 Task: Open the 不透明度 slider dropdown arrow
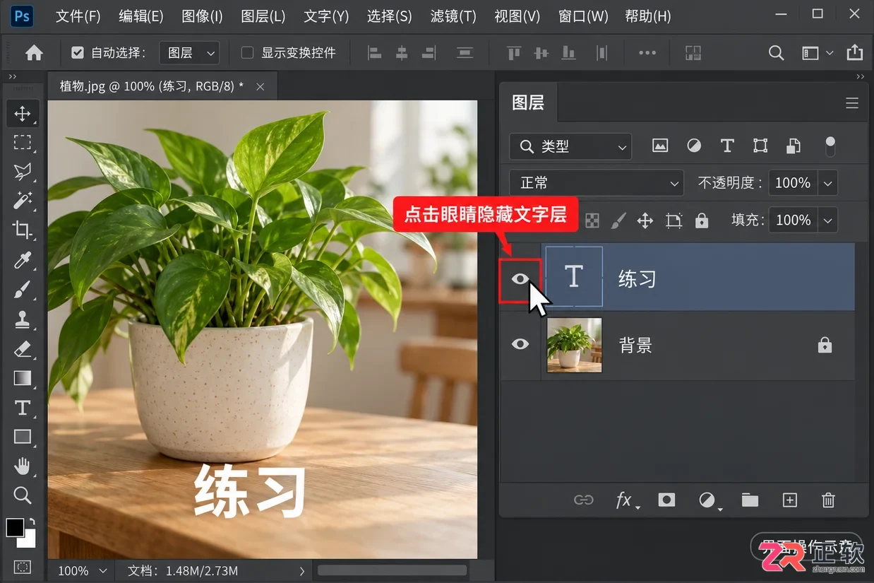(828, 183)
